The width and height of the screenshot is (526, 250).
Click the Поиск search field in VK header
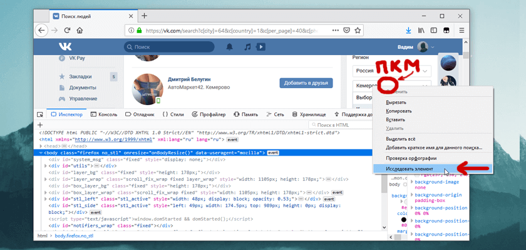tap(169, 47)
